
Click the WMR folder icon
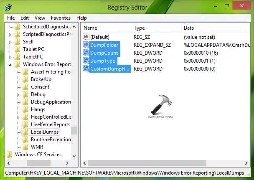coord(25,147)
